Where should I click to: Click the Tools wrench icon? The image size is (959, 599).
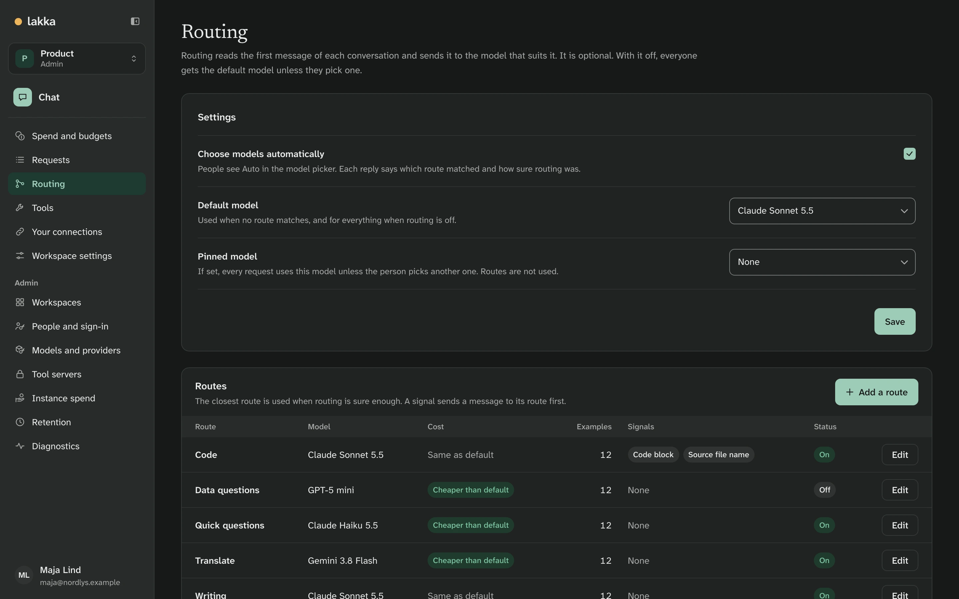click(x=20, y=208)
